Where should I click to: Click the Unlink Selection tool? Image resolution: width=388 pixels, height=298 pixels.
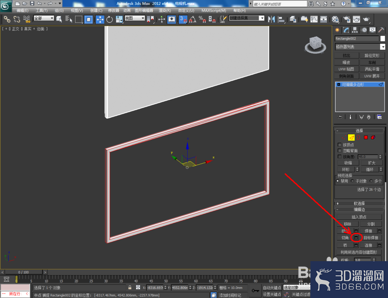[x=17, y=19]
